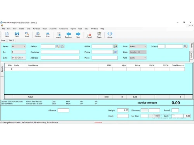Click the ItemName cell in row 1
The width and height of the screenshot is (194, 145).
(x=62, y=69)
